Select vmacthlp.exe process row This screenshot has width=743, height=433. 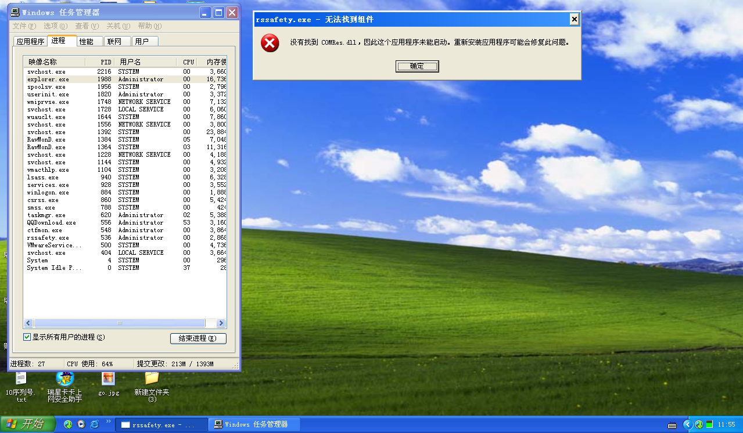(x=125, y=169)
